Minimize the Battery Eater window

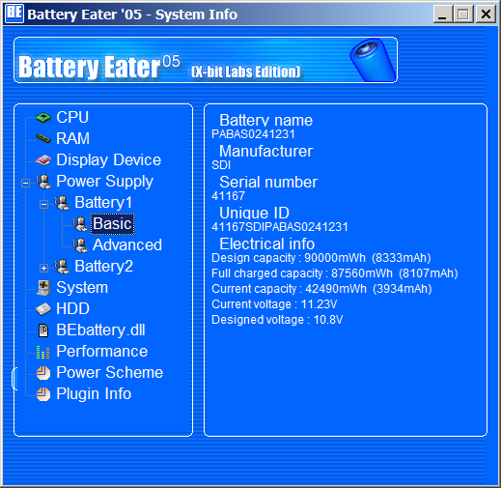pyautogui.click(x=443, y=14)
